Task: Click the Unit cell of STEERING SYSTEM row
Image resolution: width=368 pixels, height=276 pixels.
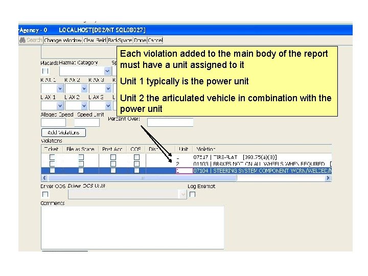Action: (x=184, y=171)
